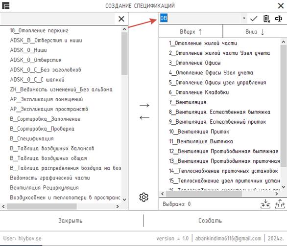Click the export list icon

(280, 204)
